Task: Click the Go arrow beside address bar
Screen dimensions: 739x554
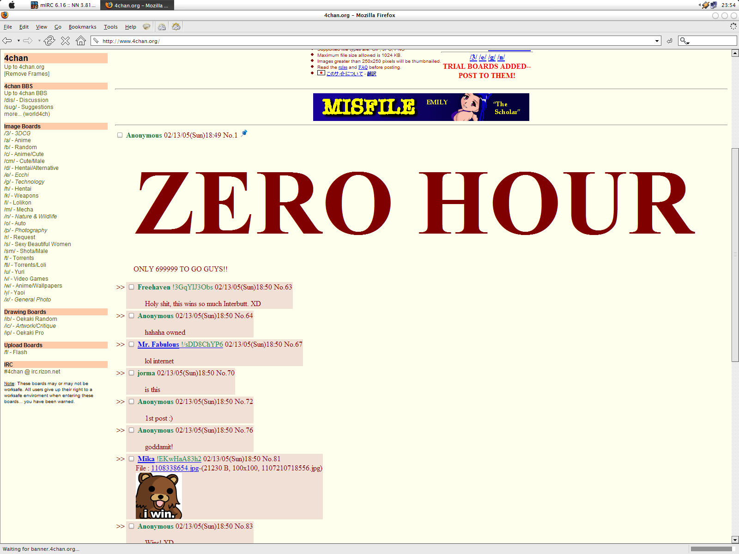Action: (x=669, y=41)
